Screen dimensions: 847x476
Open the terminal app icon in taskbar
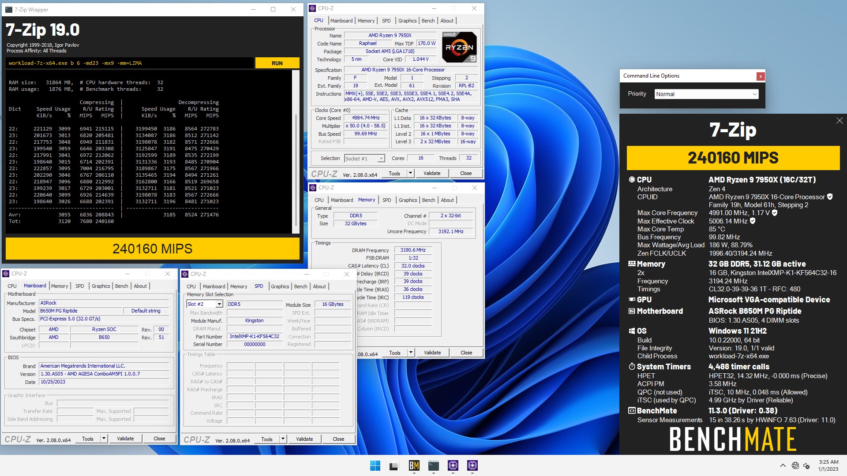[x=434, y=465]
